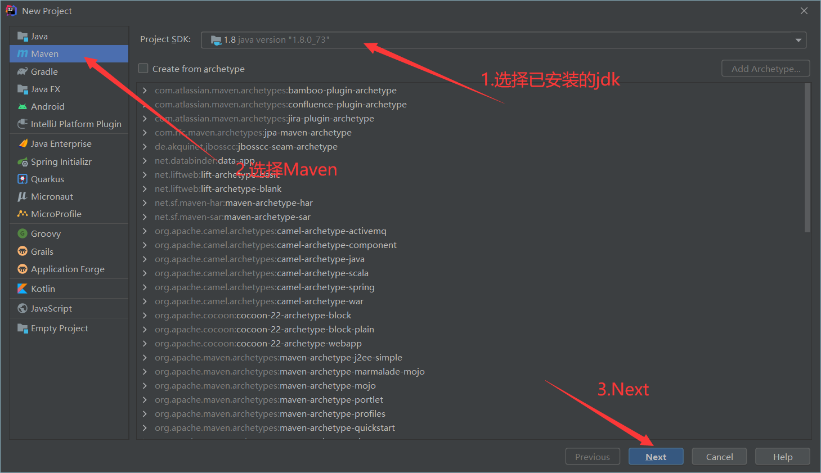
Task: Enable Create from archetype checkbox
Action: coord(143,69)
